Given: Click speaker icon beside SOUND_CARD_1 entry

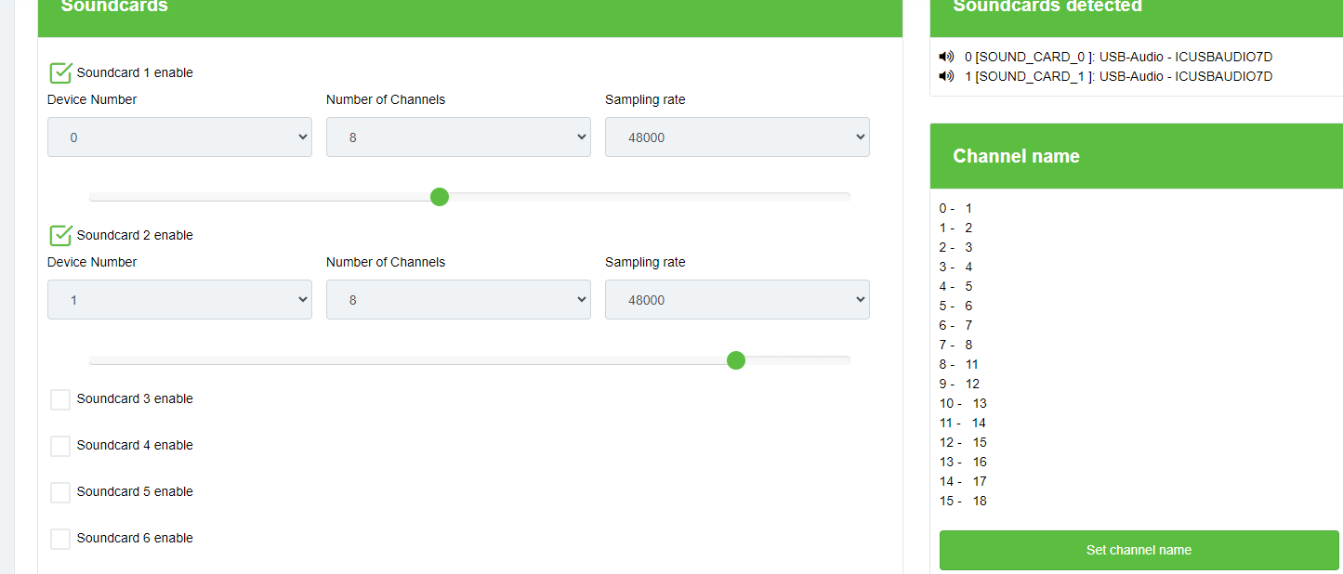Looking at the screenshot, I should (x=946, y=76).
